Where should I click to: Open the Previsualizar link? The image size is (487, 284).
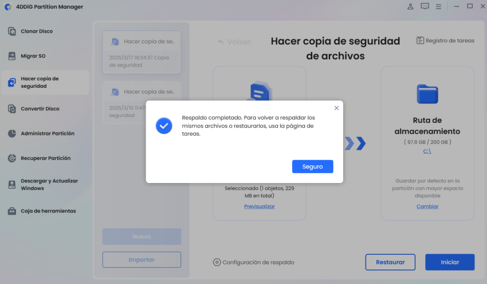pyautogui.click(x=260, y=207)
